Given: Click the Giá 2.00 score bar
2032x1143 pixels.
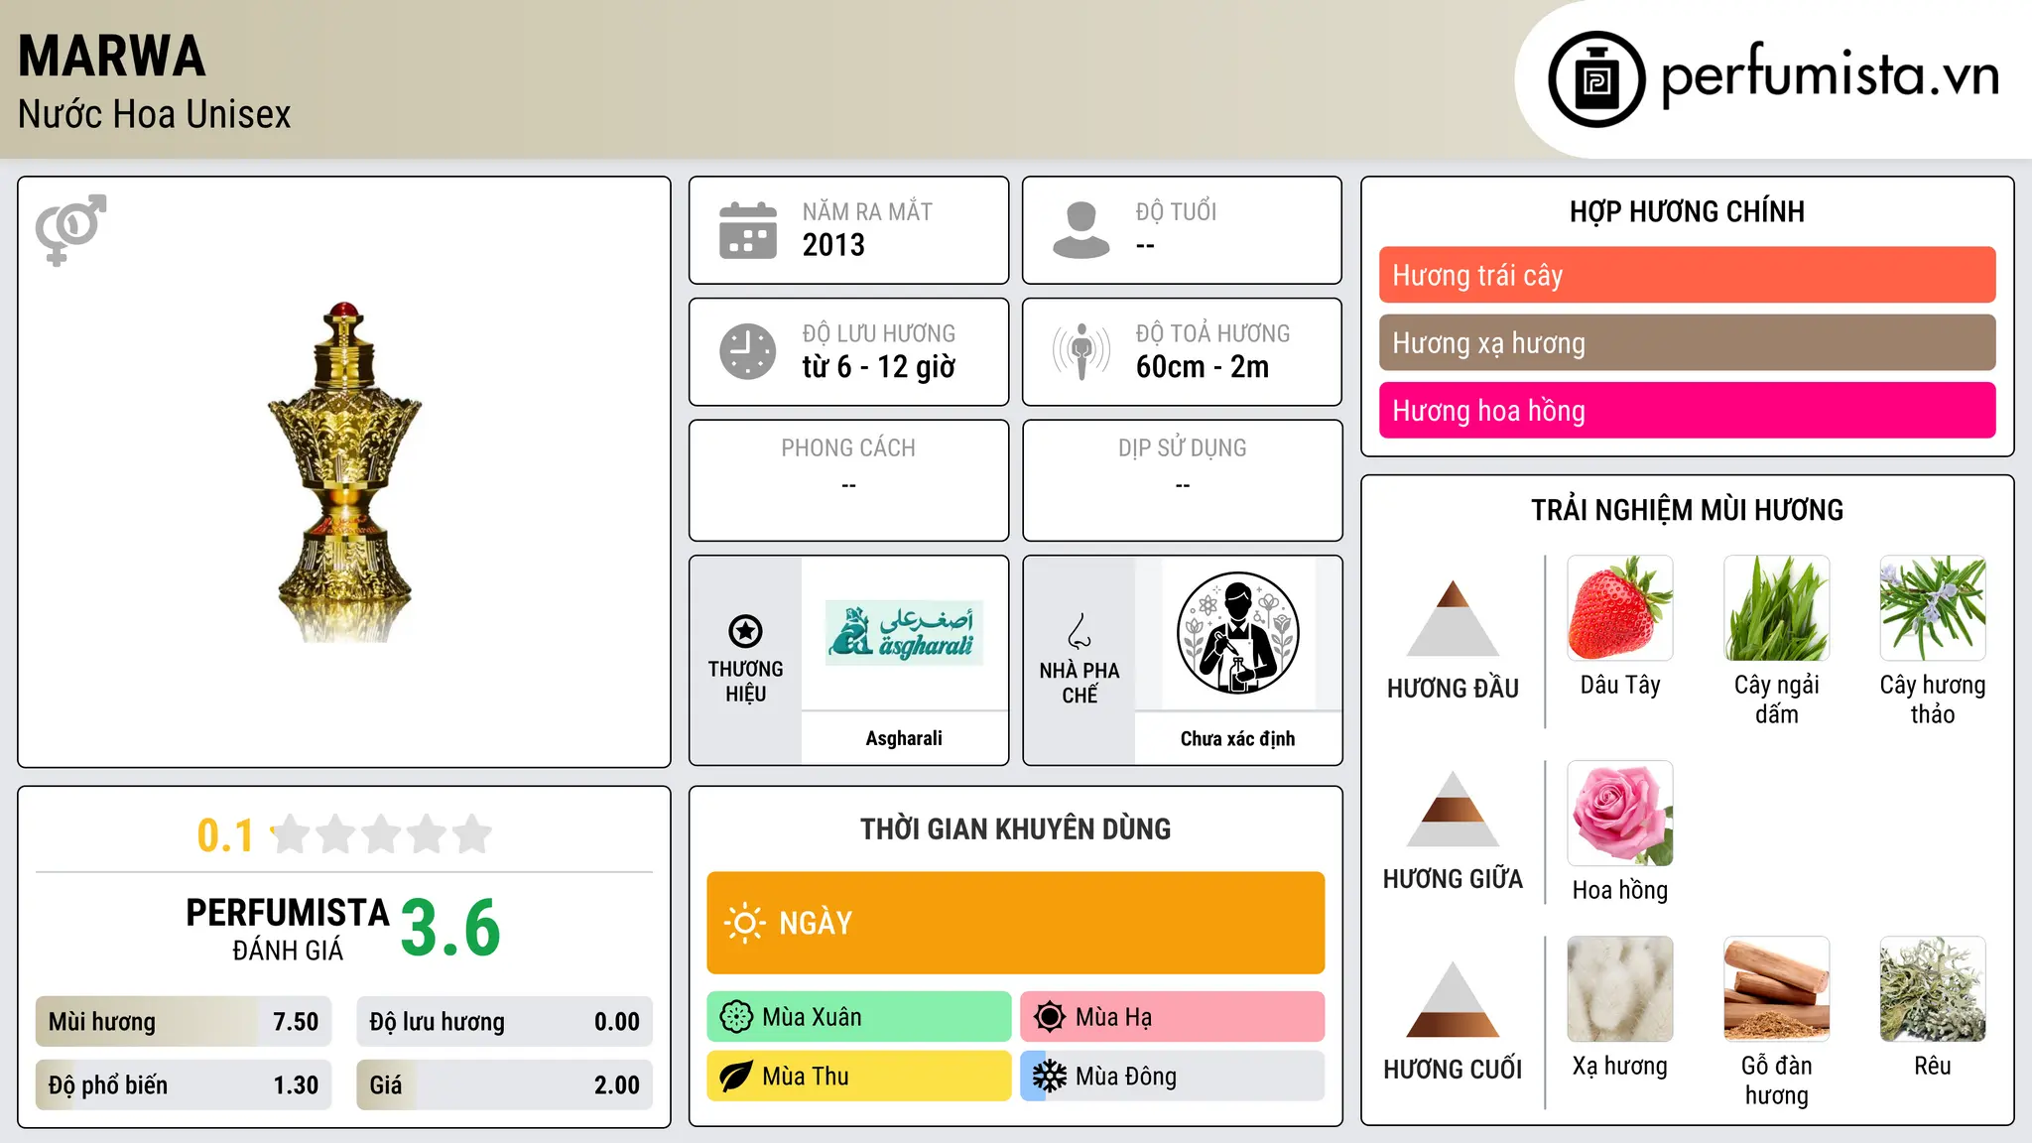Looking at the screenshot, I should (x=504, y=1085).
